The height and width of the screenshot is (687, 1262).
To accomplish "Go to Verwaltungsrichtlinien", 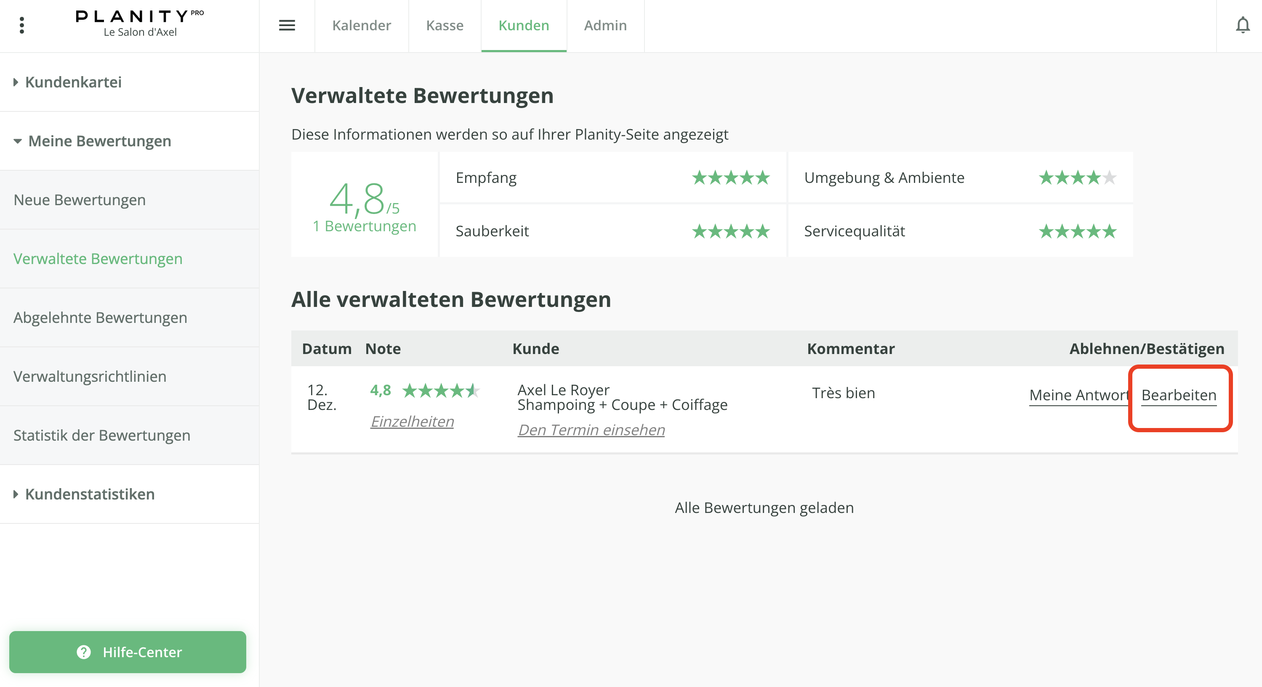I will [90, 376].
